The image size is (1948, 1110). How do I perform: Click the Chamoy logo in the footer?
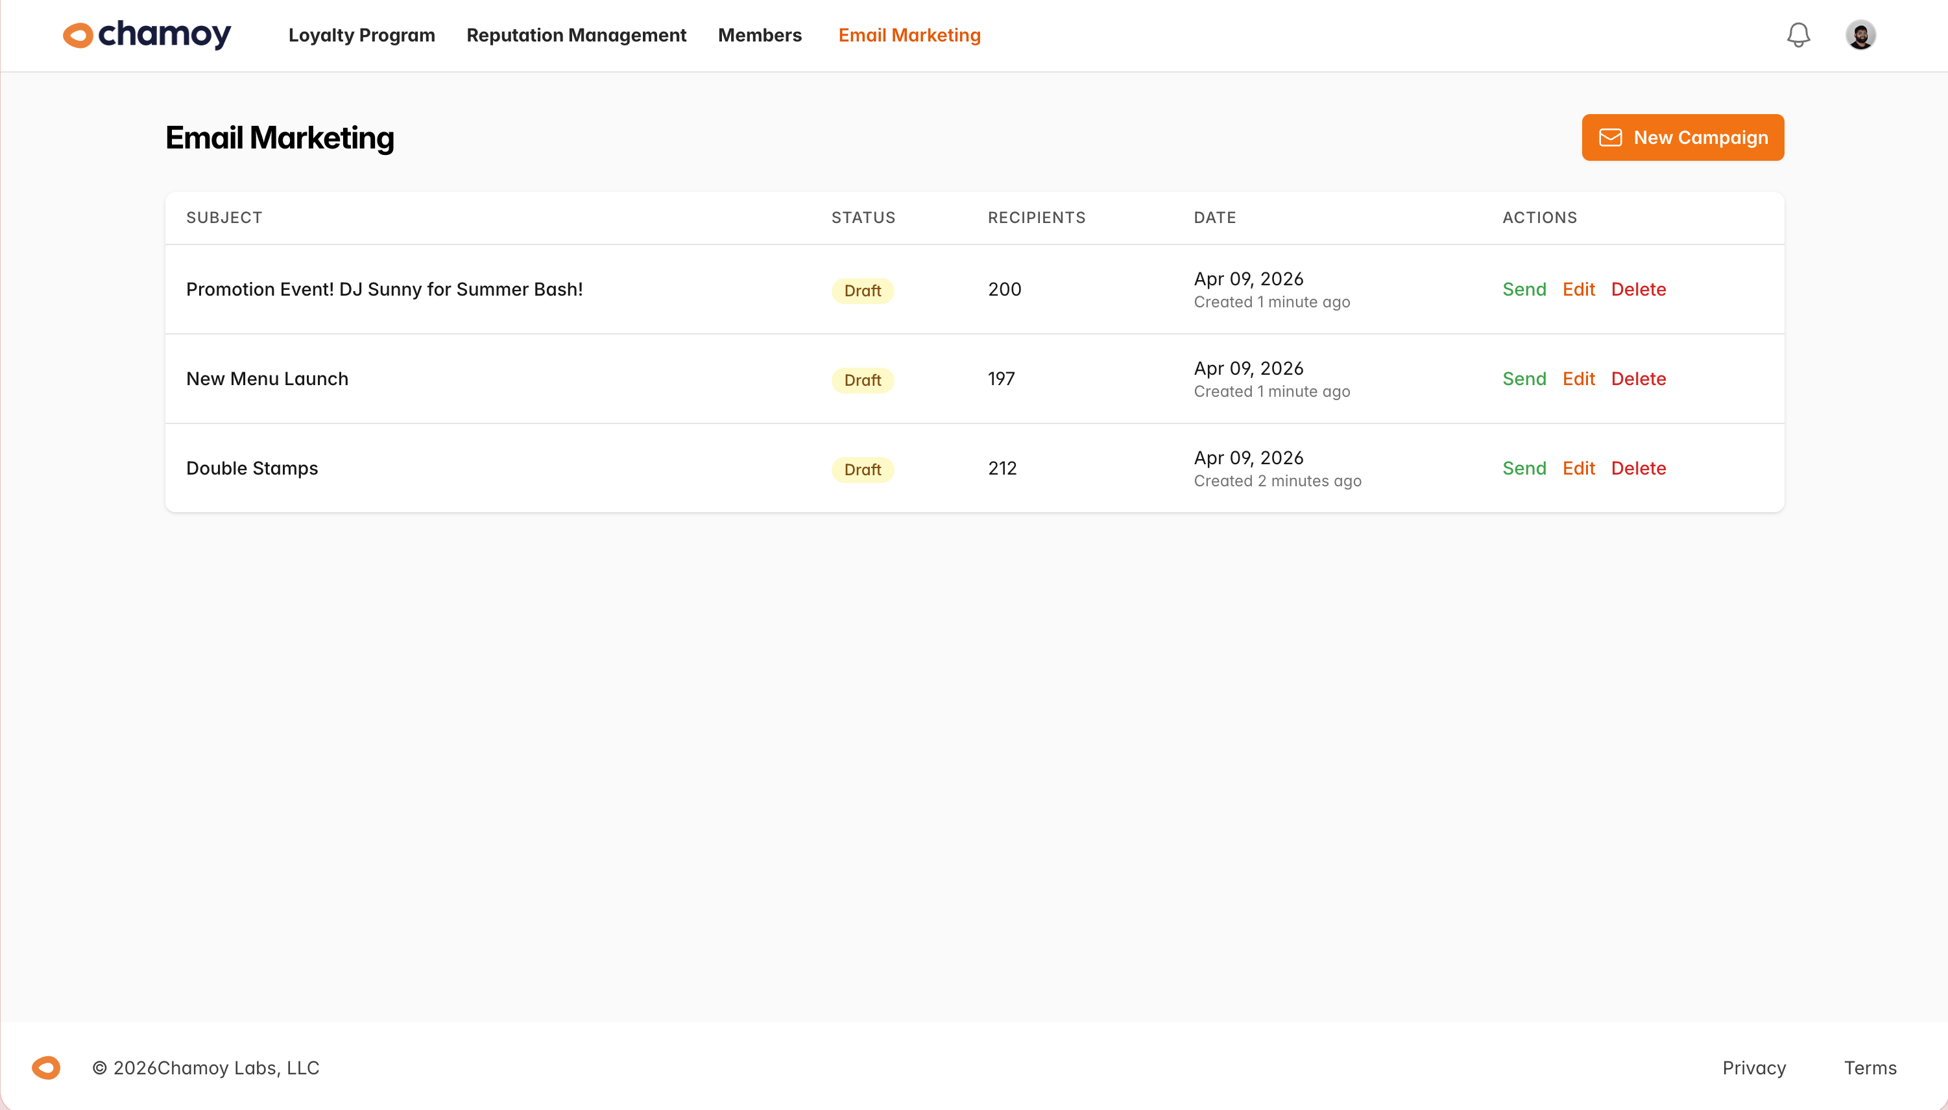coord(46,1067)
